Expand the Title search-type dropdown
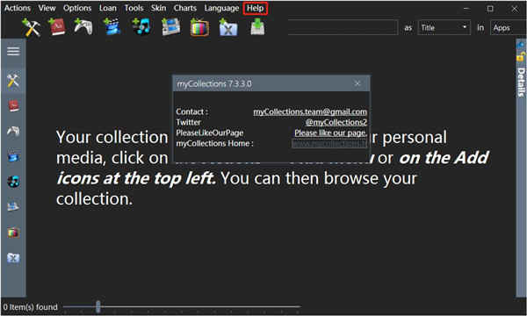Image resolution: width=527 pixels, height=316 pixels. [x=444, y=27]
